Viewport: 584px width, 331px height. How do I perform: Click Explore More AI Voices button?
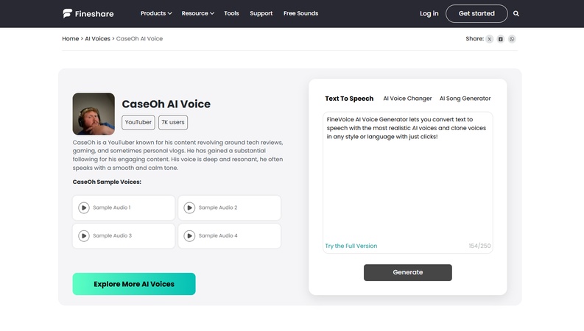click(134, 284)
